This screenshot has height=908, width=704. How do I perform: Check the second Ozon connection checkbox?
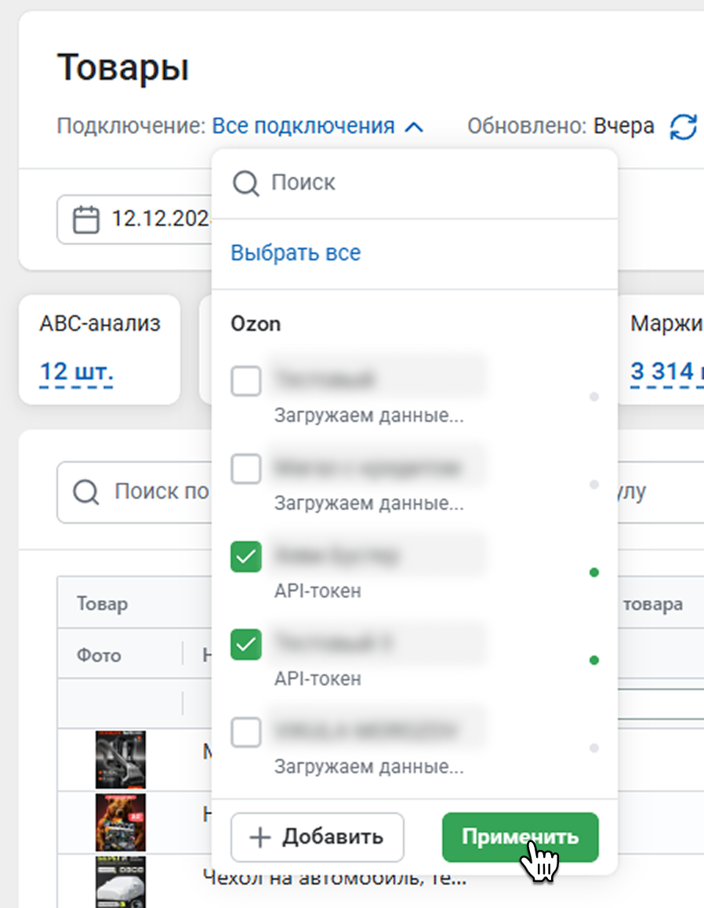point(246,469)
